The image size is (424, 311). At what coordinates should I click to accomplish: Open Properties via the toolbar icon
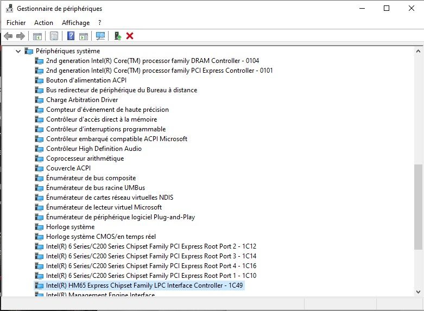click(54, 36)
